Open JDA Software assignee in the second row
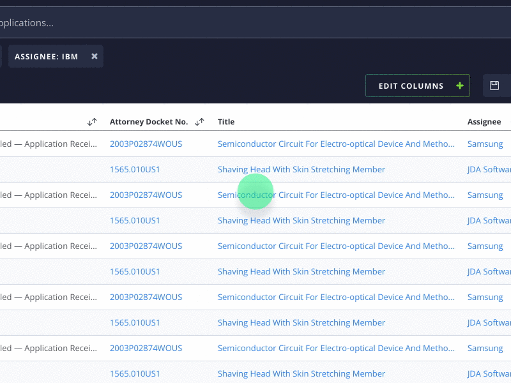This screenshot has height=383, width=511. tap(489, 169)
